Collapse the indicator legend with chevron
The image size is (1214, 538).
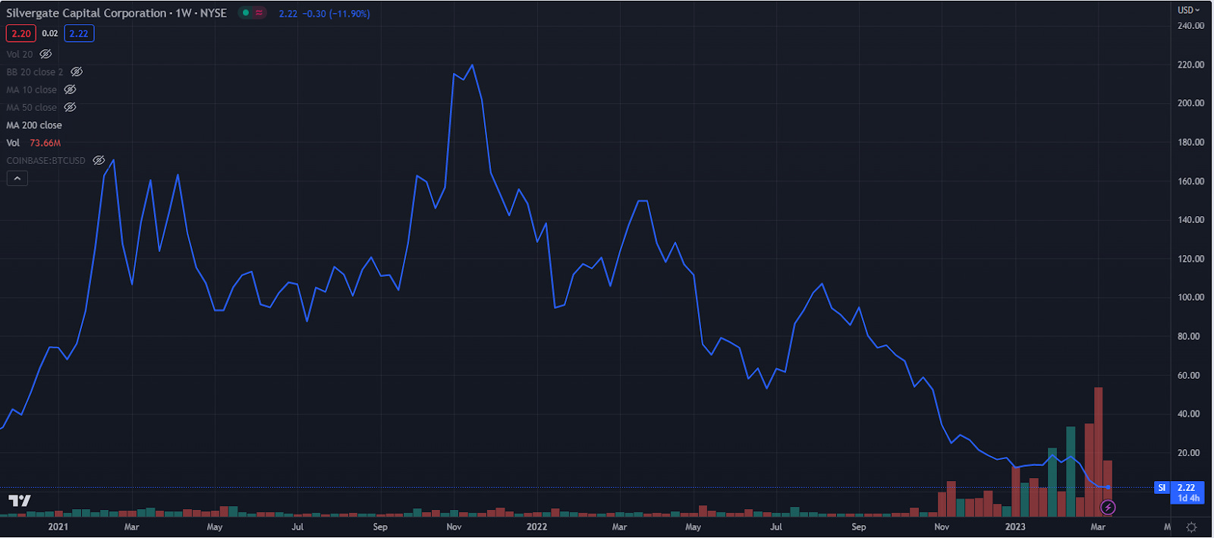[17, 178]
